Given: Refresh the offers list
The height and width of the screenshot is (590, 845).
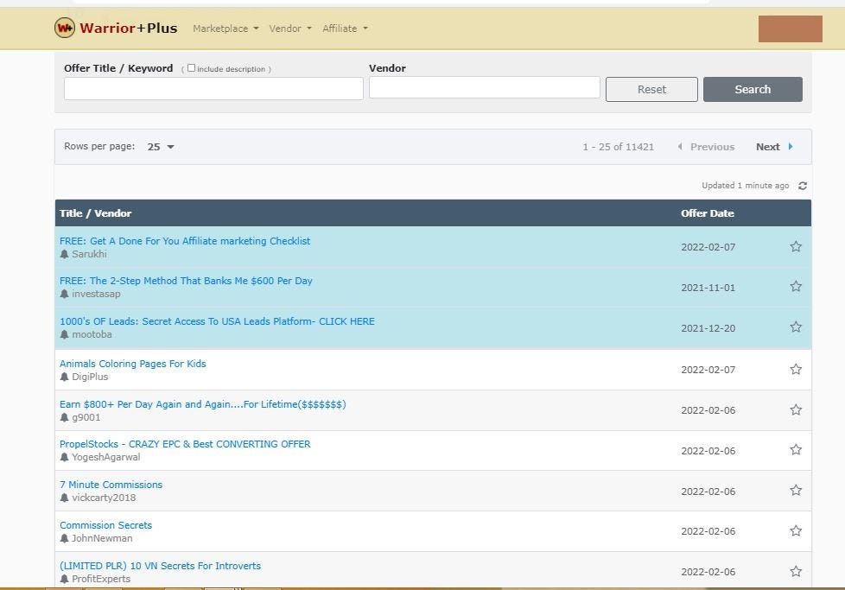Looking at the screenshot, I should click(803, 186).
